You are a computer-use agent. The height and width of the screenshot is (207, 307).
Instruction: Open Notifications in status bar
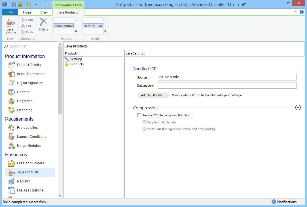tap(284, 202)
